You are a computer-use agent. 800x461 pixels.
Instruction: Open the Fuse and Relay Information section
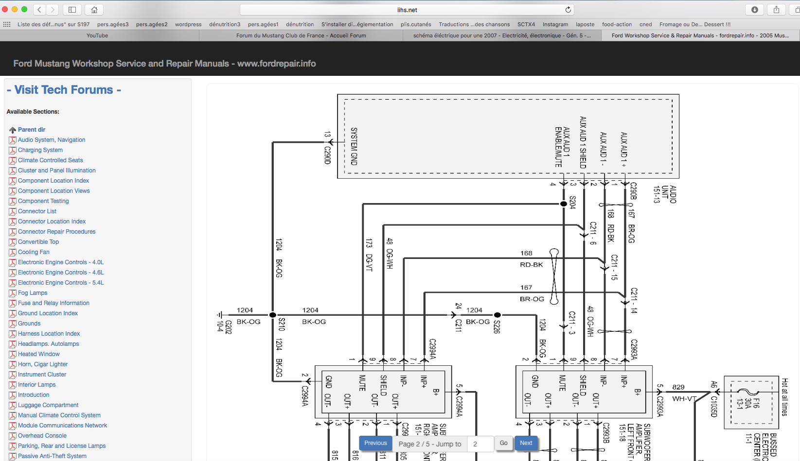(x=53, y=303)
